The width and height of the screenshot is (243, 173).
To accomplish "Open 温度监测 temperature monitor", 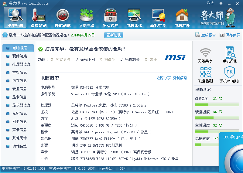I will click(39, 18).
